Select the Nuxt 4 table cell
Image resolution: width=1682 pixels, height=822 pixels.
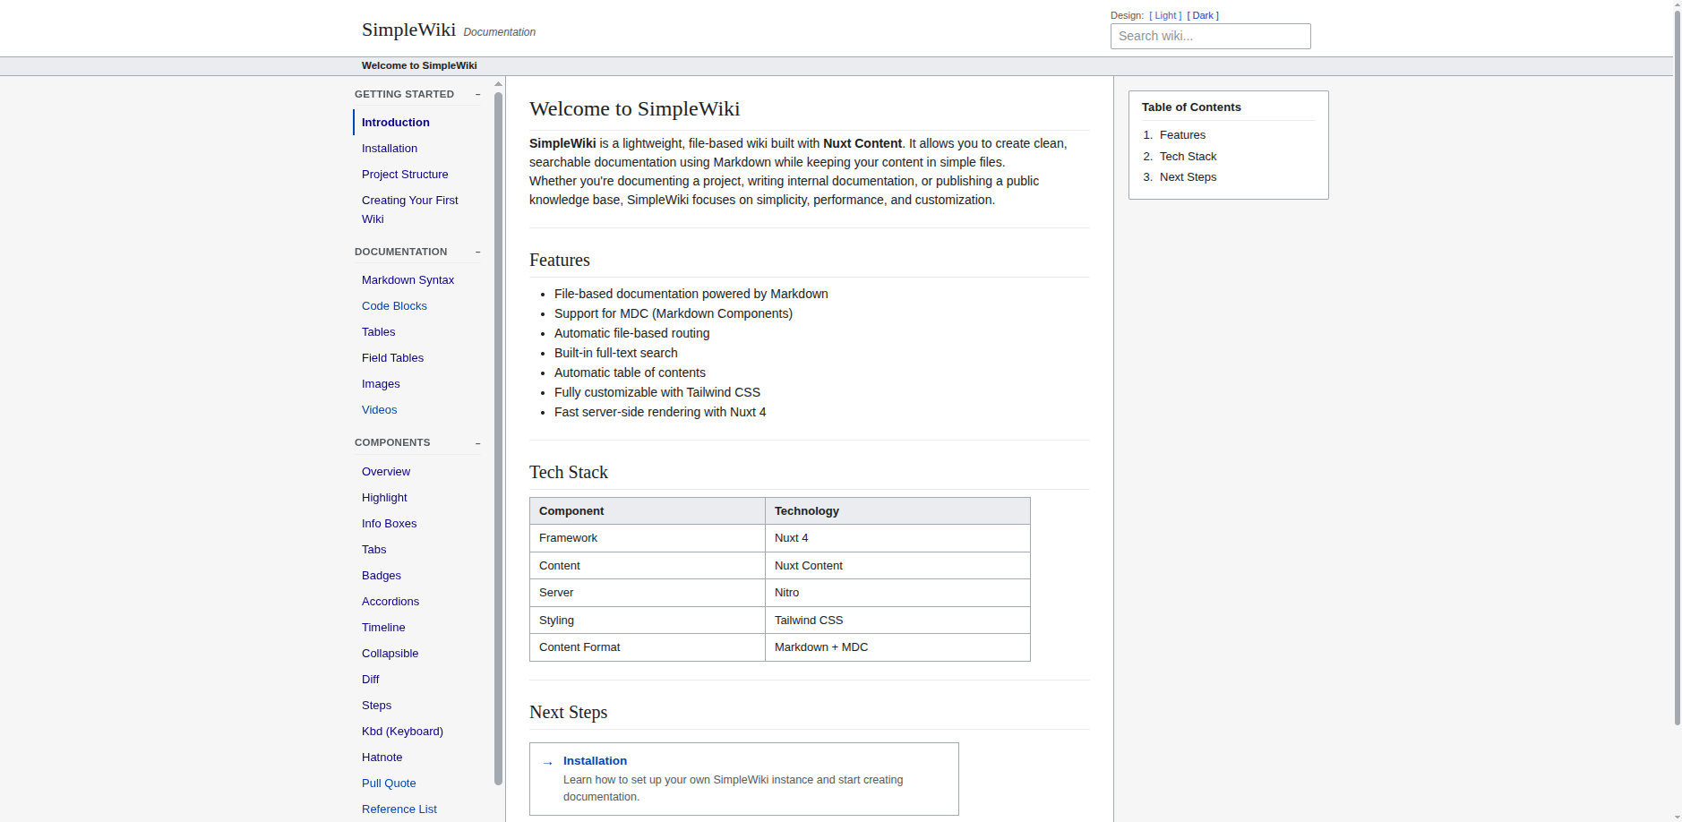click(x=897, y=538)
